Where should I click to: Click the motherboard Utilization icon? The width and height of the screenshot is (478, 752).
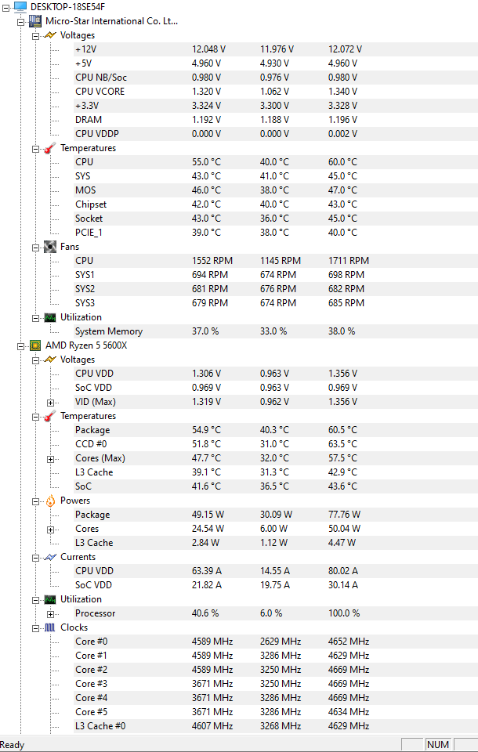[x=50, y=317]
